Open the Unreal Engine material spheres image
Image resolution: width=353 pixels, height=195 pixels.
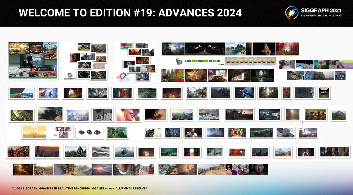[x=237, y=170]
